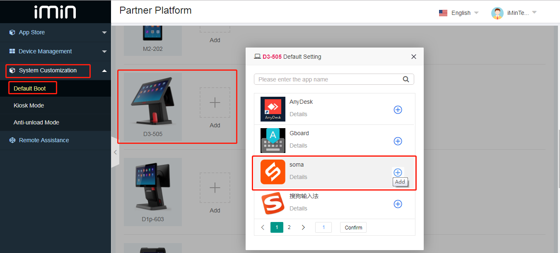
Task: Close the D3-505 Default Setting dialog
Action: tap(413, 57)
